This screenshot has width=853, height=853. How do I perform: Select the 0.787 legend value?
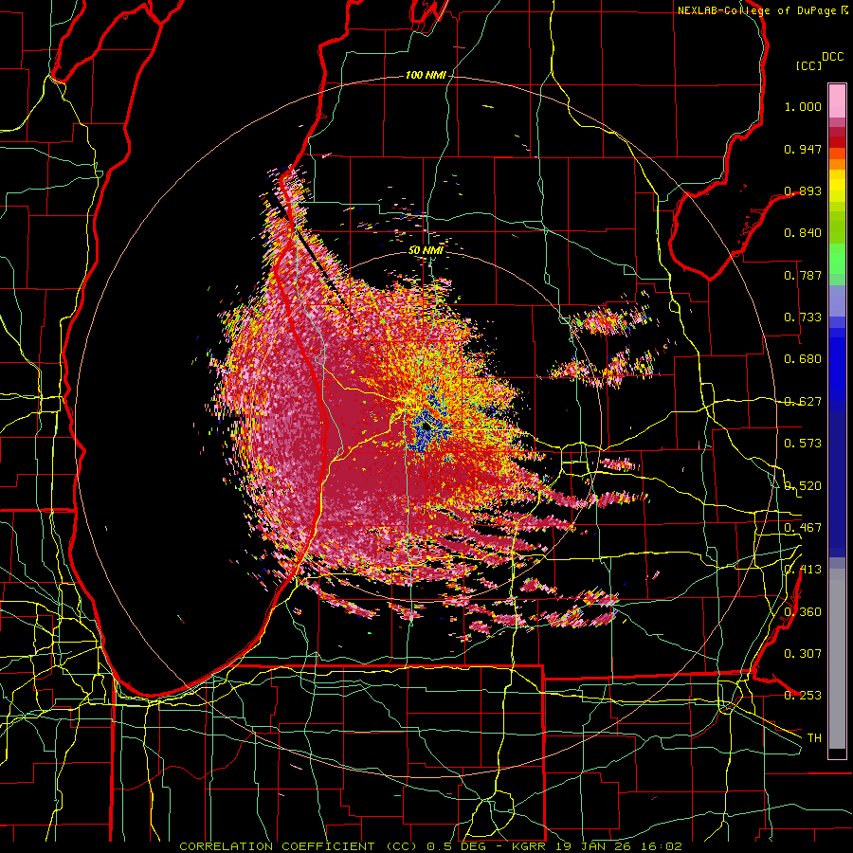pyautogui.click(x=803, y=275)
